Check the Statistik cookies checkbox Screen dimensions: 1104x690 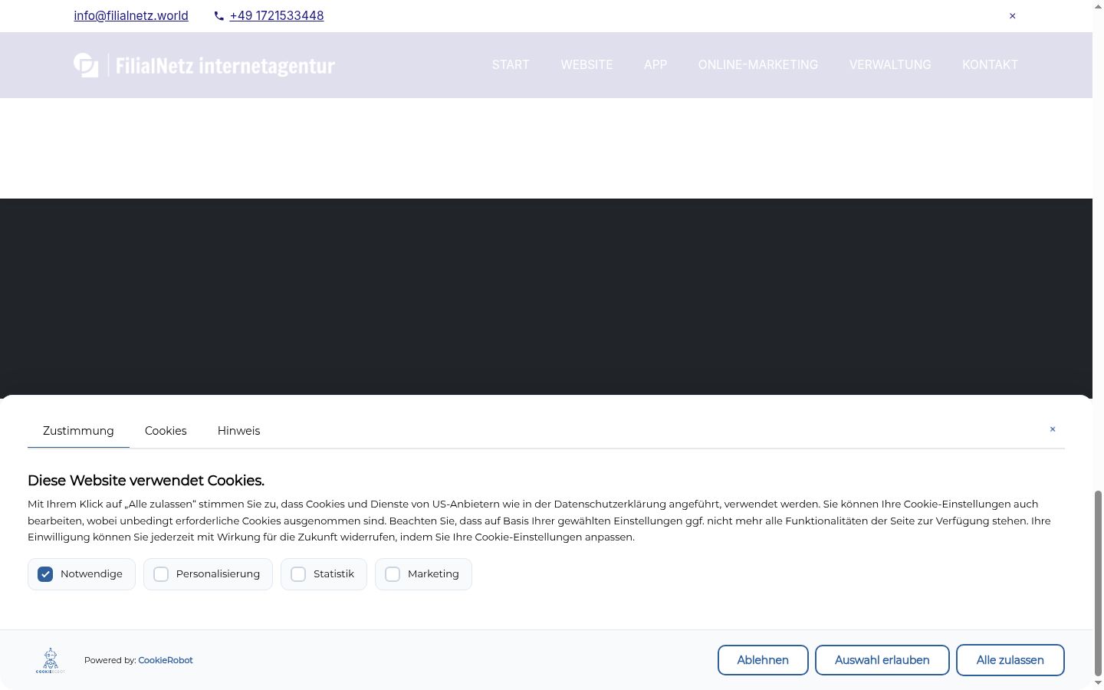click(x=298, y=574)
